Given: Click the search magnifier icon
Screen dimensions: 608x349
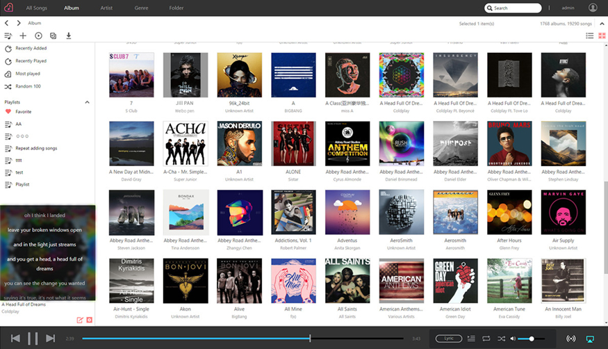Looking at the screenshot, I should (490, 8).
